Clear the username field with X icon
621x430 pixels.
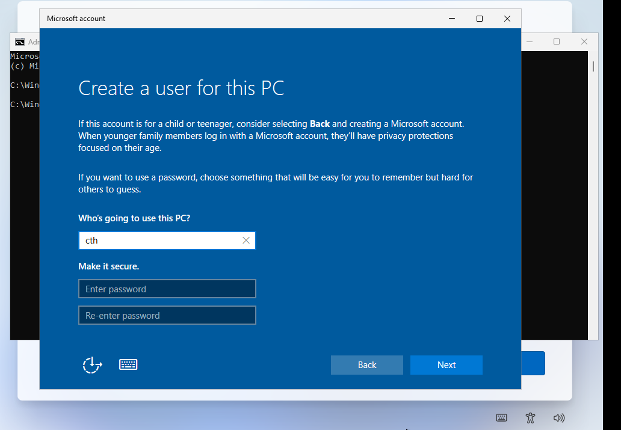[246, 241]
